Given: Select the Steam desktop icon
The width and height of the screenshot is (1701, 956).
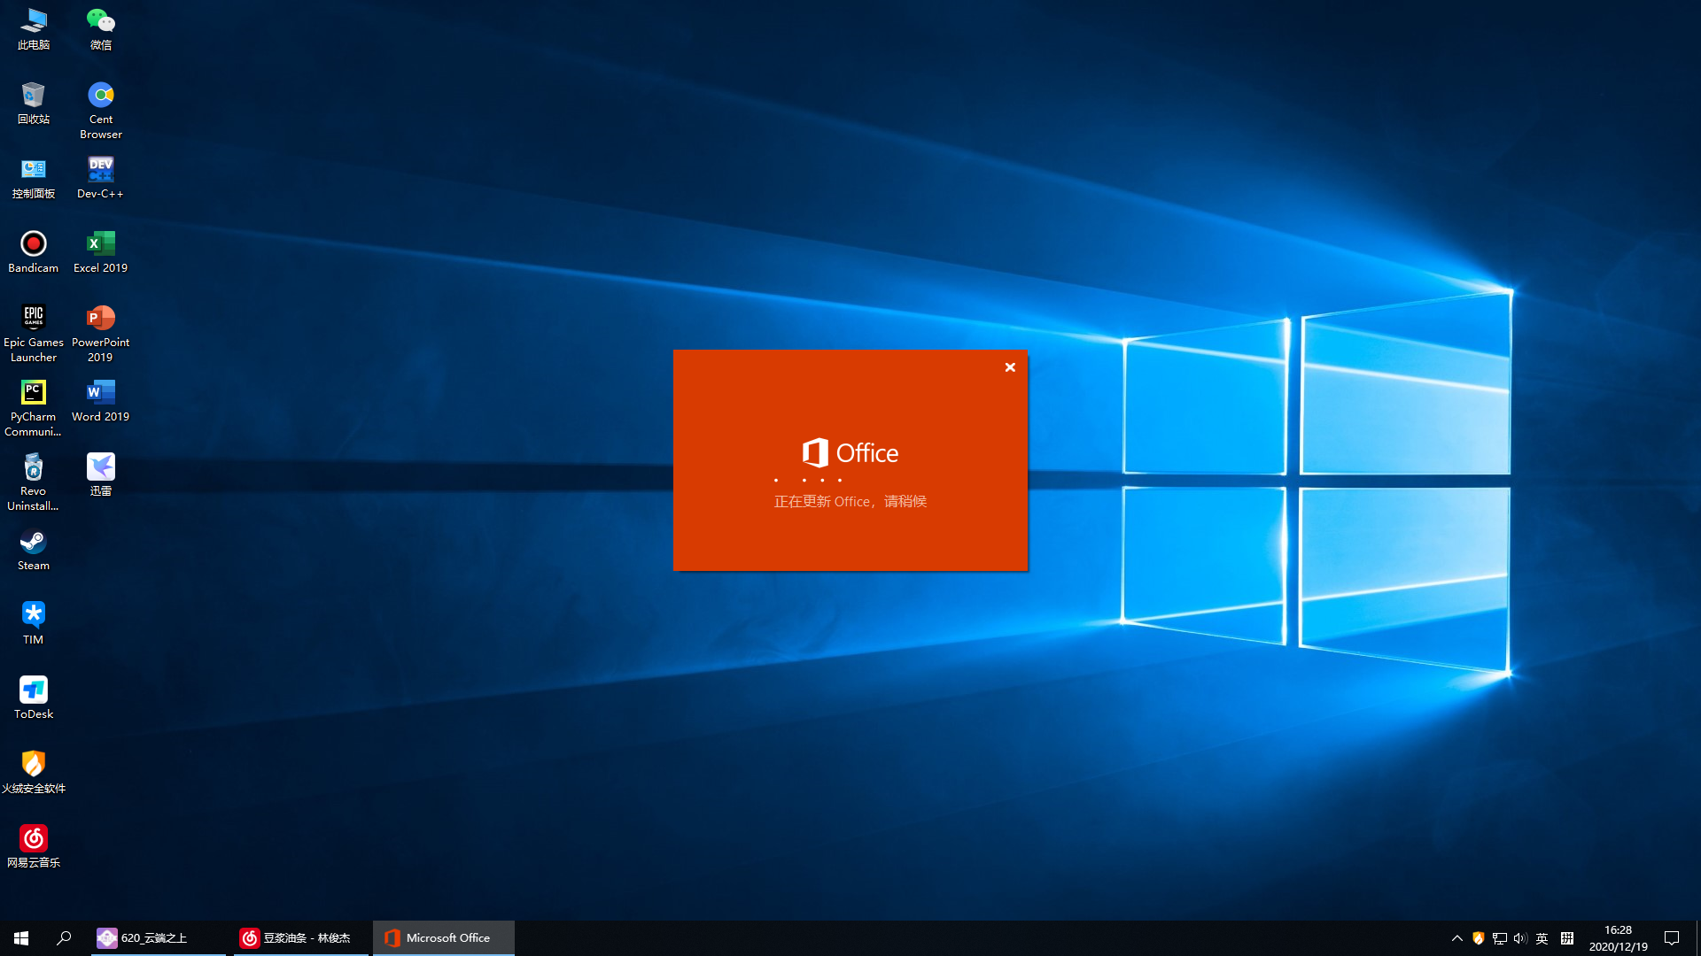Looking at the screenshot, I should (34, 550).
